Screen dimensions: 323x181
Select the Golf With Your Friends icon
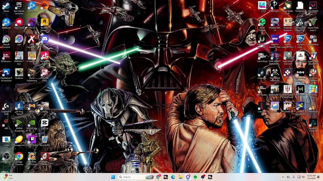tap(32, 159)
